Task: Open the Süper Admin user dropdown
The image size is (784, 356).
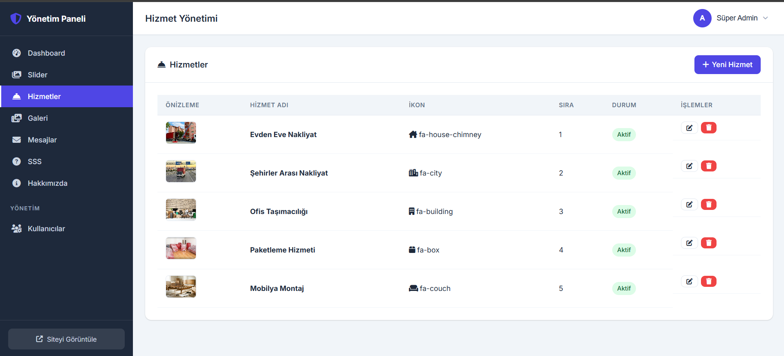Action: coord(731,18)
